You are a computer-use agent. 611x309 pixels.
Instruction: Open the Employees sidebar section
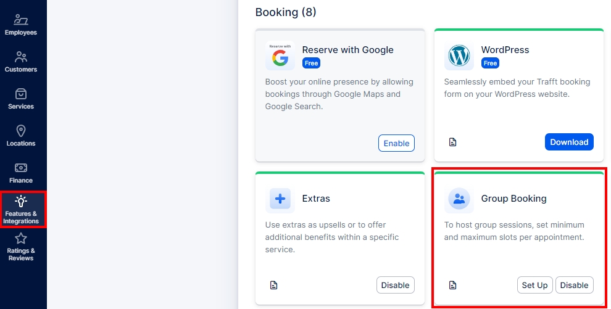point(21,25)
